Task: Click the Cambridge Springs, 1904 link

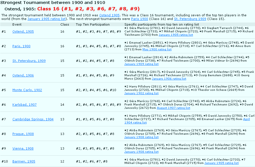Action: 33,119
